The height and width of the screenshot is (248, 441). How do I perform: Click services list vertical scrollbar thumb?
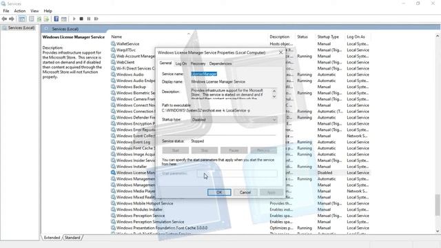click(x=438, y=205)
